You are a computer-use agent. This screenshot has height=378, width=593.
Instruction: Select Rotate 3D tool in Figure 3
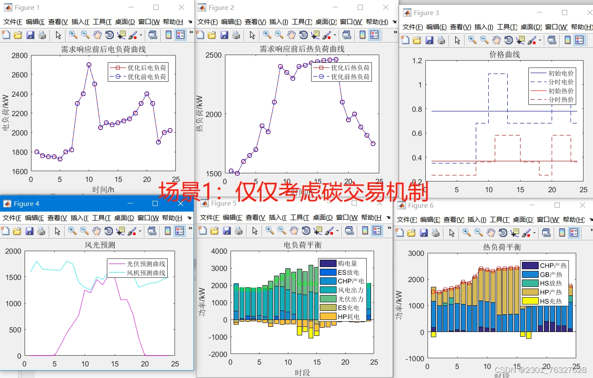click(509, 40)
